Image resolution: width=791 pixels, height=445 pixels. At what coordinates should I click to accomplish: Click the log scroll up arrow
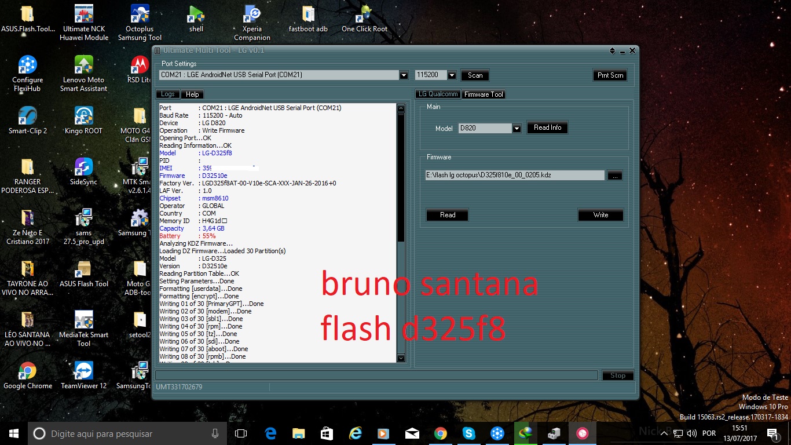point(401,108)
